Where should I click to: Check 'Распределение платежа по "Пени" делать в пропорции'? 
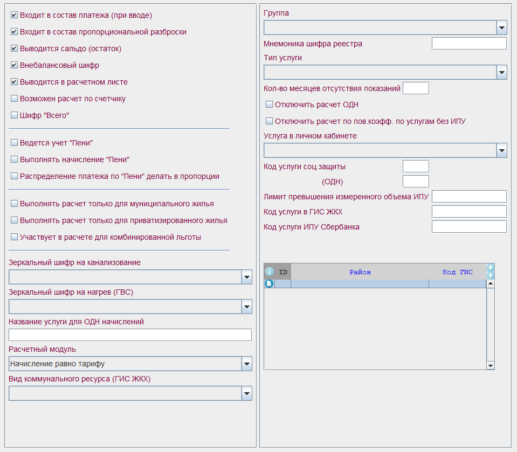click(14, 176)
